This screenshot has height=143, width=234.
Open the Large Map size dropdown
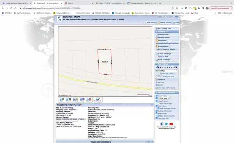pos(164,98)
